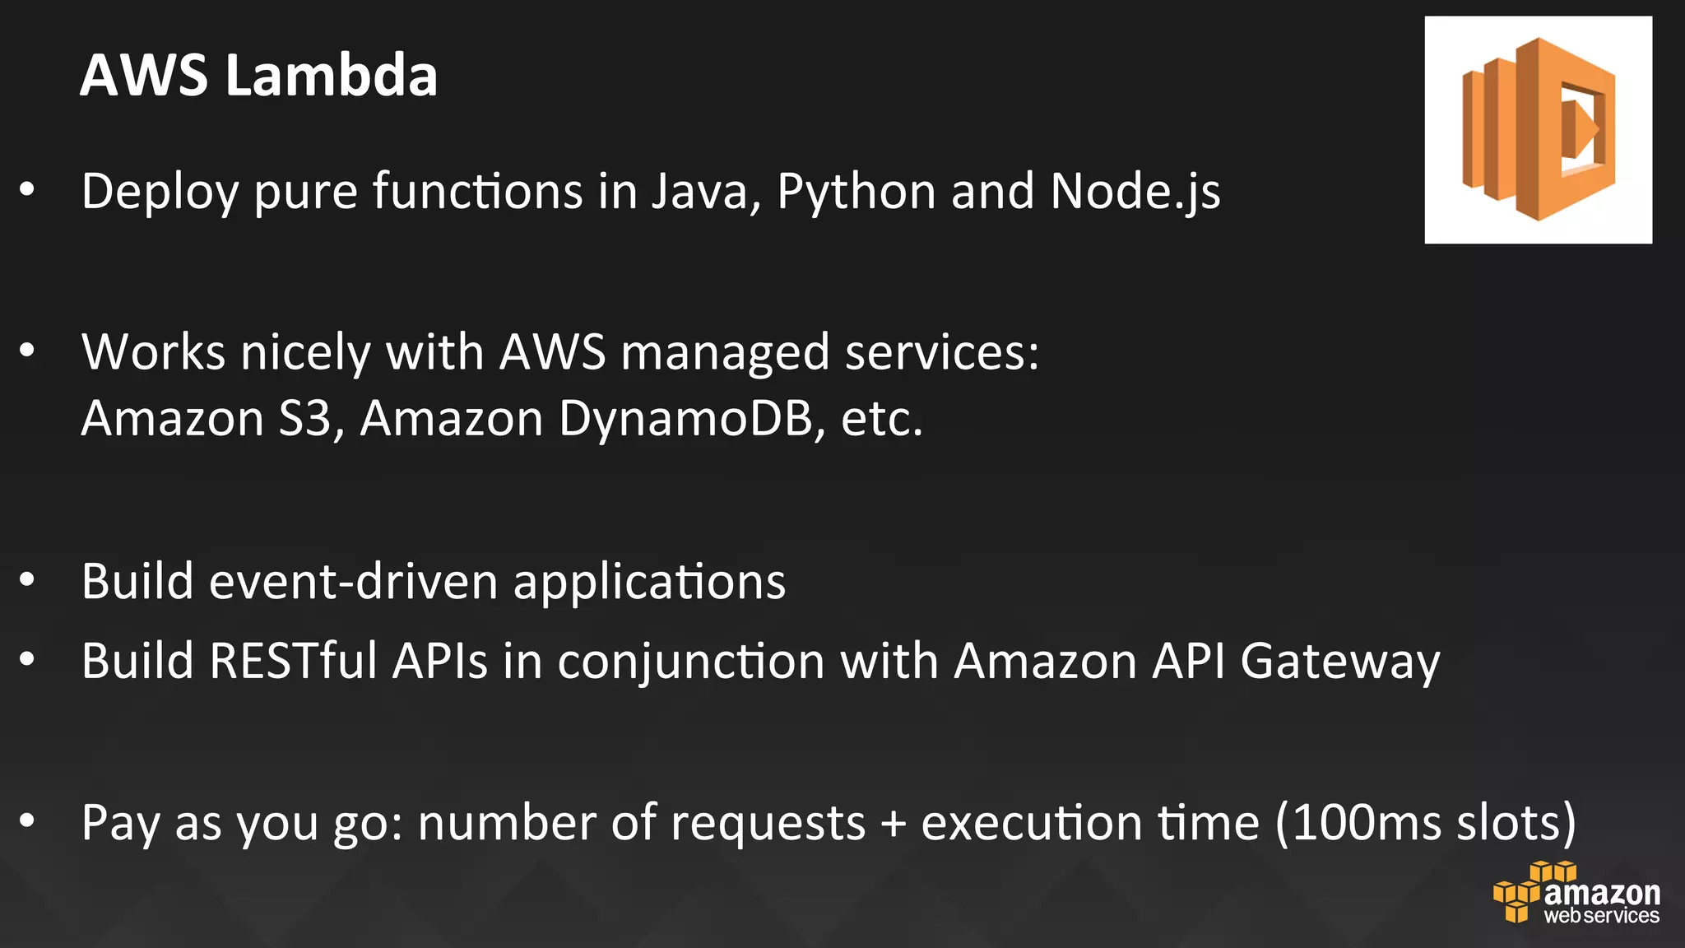This screenshot has height=948, width=1685.
Task: Click the words Amazon API Gateway
Action: (1197, 662)
